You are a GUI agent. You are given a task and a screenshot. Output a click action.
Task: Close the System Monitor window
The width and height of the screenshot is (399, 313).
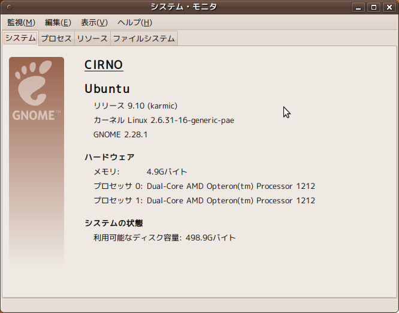coord(388,7)
